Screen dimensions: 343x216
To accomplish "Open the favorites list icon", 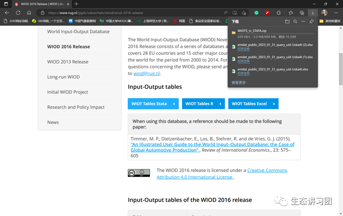I will coord(291,13).
